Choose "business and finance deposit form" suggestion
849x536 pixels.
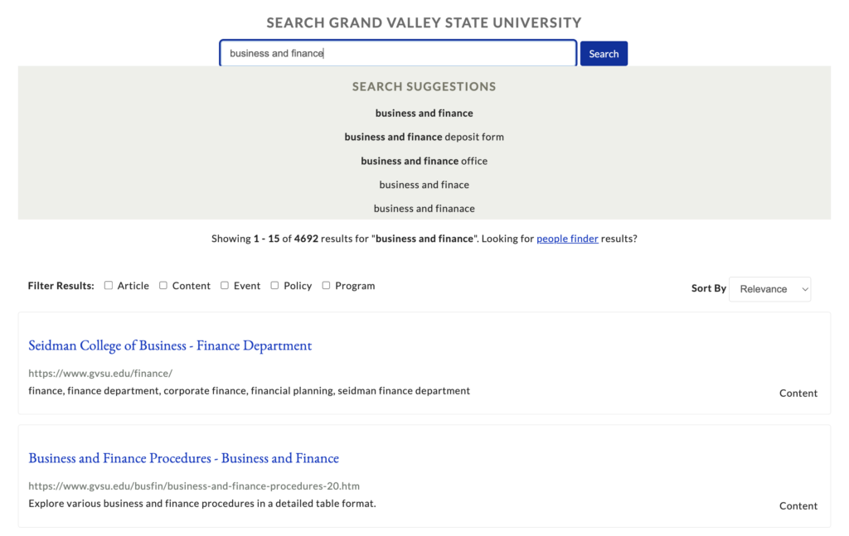pyautogui.click(x=424, y=138)
